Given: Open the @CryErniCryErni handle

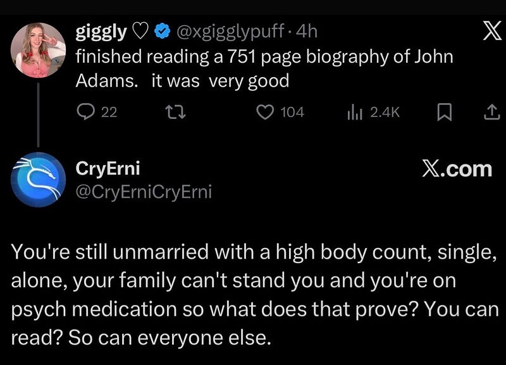Looking at the screenshot, I should tap(144, 192).
